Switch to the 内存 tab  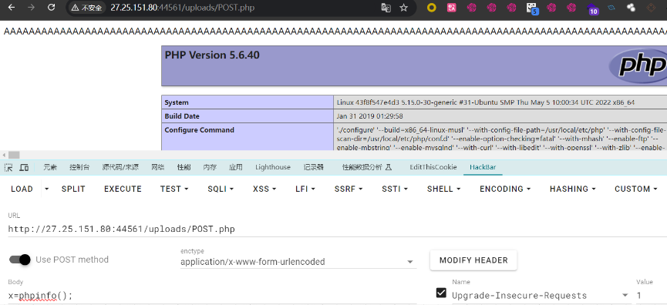click(210, 167)
